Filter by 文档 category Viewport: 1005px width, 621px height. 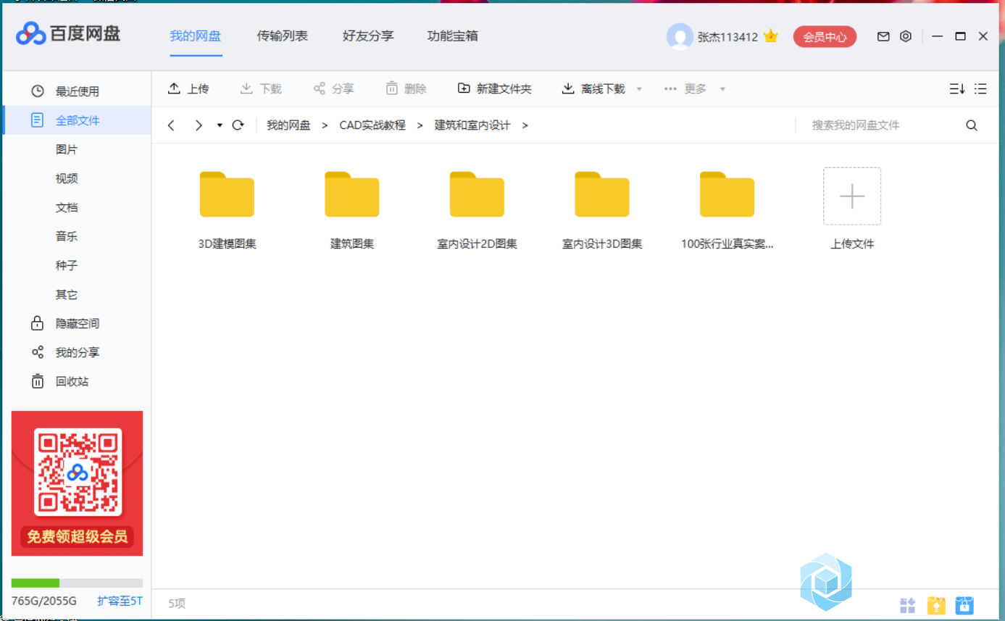click(67, 207)
